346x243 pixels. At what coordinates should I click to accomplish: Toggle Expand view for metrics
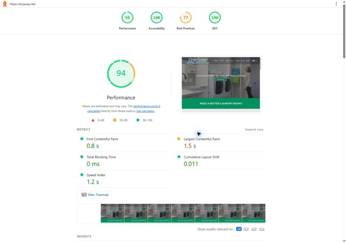coord(254,129)
